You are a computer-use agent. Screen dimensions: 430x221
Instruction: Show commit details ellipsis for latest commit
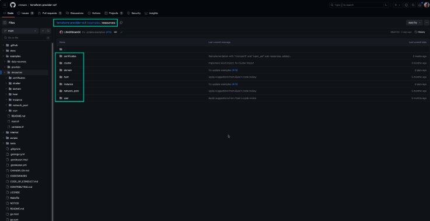[x=116, y=32]
